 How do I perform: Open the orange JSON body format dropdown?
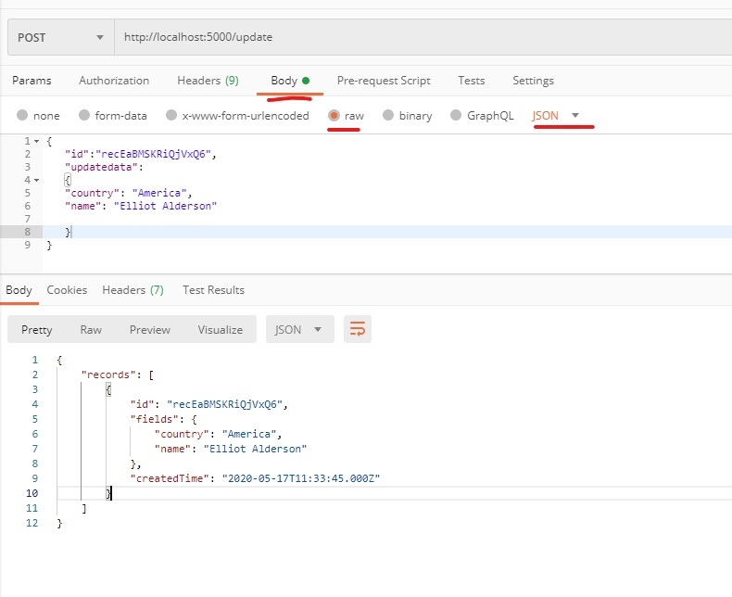[x=556, y=115]
